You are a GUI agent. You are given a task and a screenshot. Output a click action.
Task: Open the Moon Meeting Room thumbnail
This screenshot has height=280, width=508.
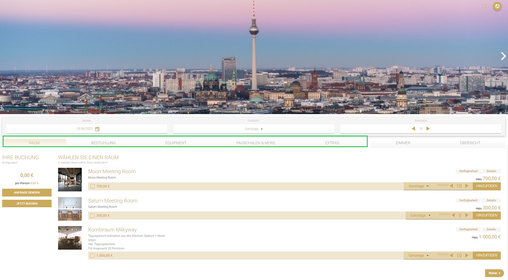click(70, 180)
